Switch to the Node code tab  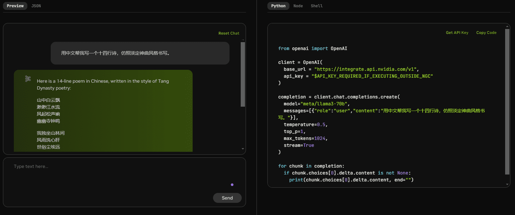tap(298, 6)
